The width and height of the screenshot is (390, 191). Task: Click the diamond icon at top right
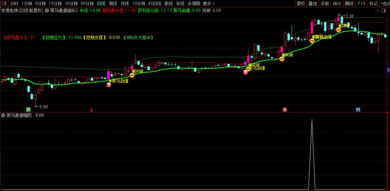coord(377,10)
